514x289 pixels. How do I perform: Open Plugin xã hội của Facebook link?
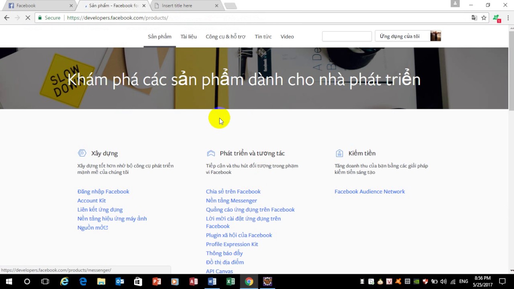click(239, 235)
